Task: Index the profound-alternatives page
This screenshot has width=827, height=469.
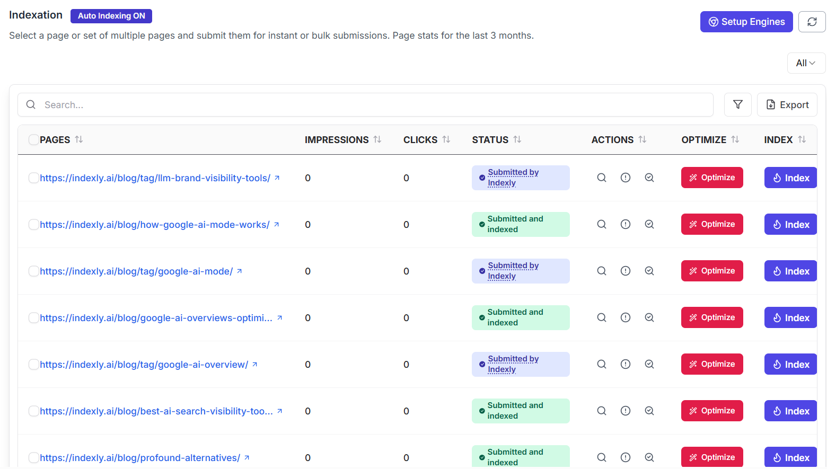Action: [790, 457]
